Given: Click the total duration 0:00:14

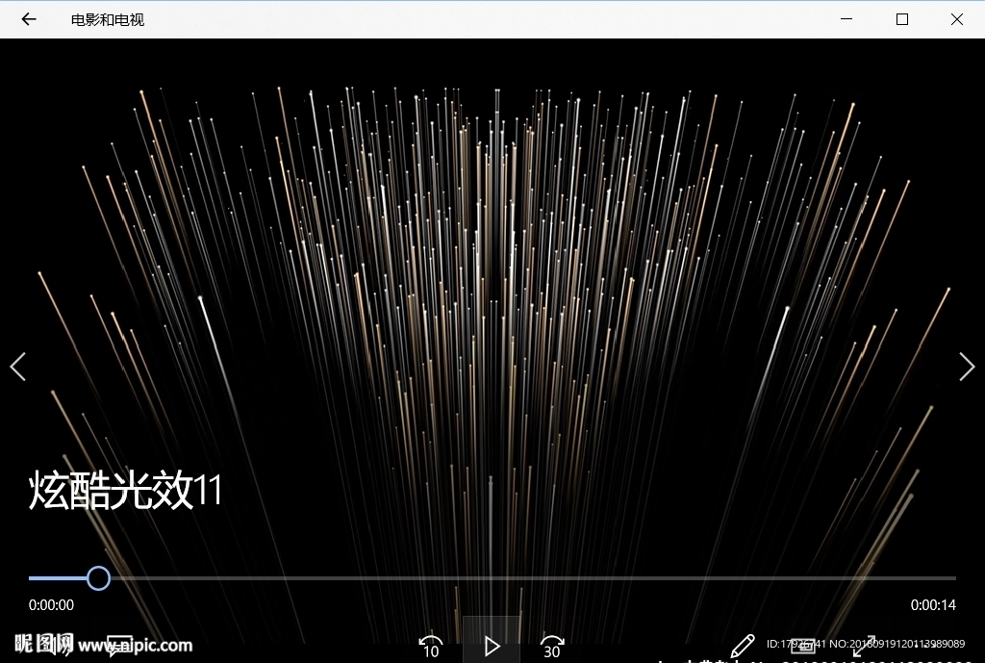Looking at the screenshot, I should [x=933, y=605].
